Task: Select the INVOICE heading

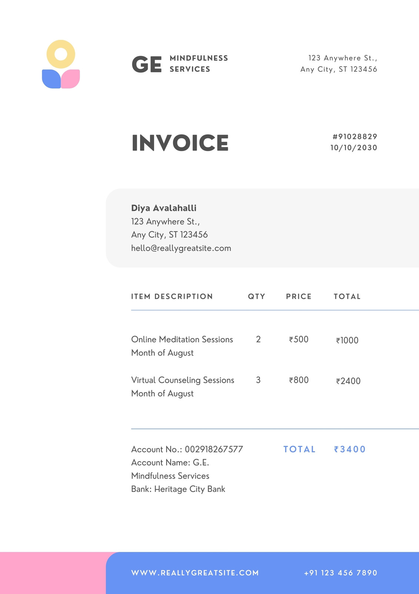Action: click(180, 143)
